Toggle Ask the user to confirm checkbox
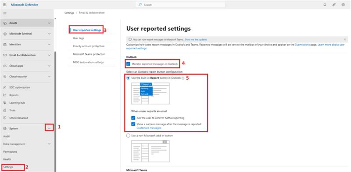The height and width of the screenshot is (172, 351). [x=133, y=118]
